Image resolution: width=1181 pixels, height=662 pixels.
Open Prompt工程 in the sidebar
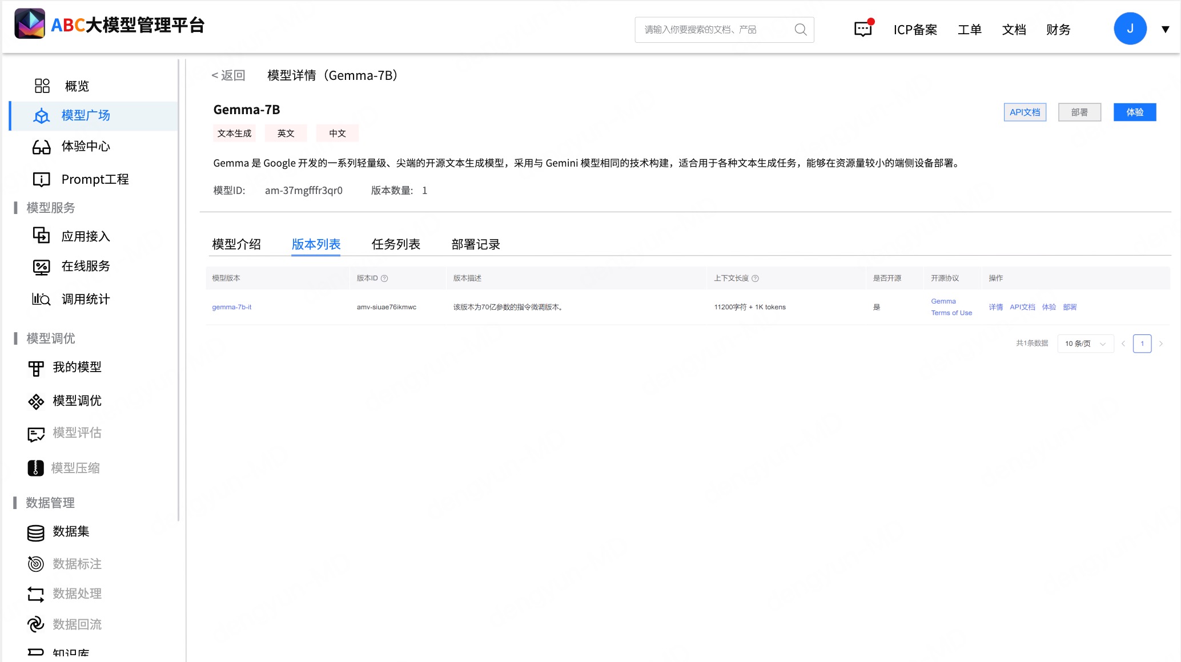pyautogui.click(x=94, y=179)
